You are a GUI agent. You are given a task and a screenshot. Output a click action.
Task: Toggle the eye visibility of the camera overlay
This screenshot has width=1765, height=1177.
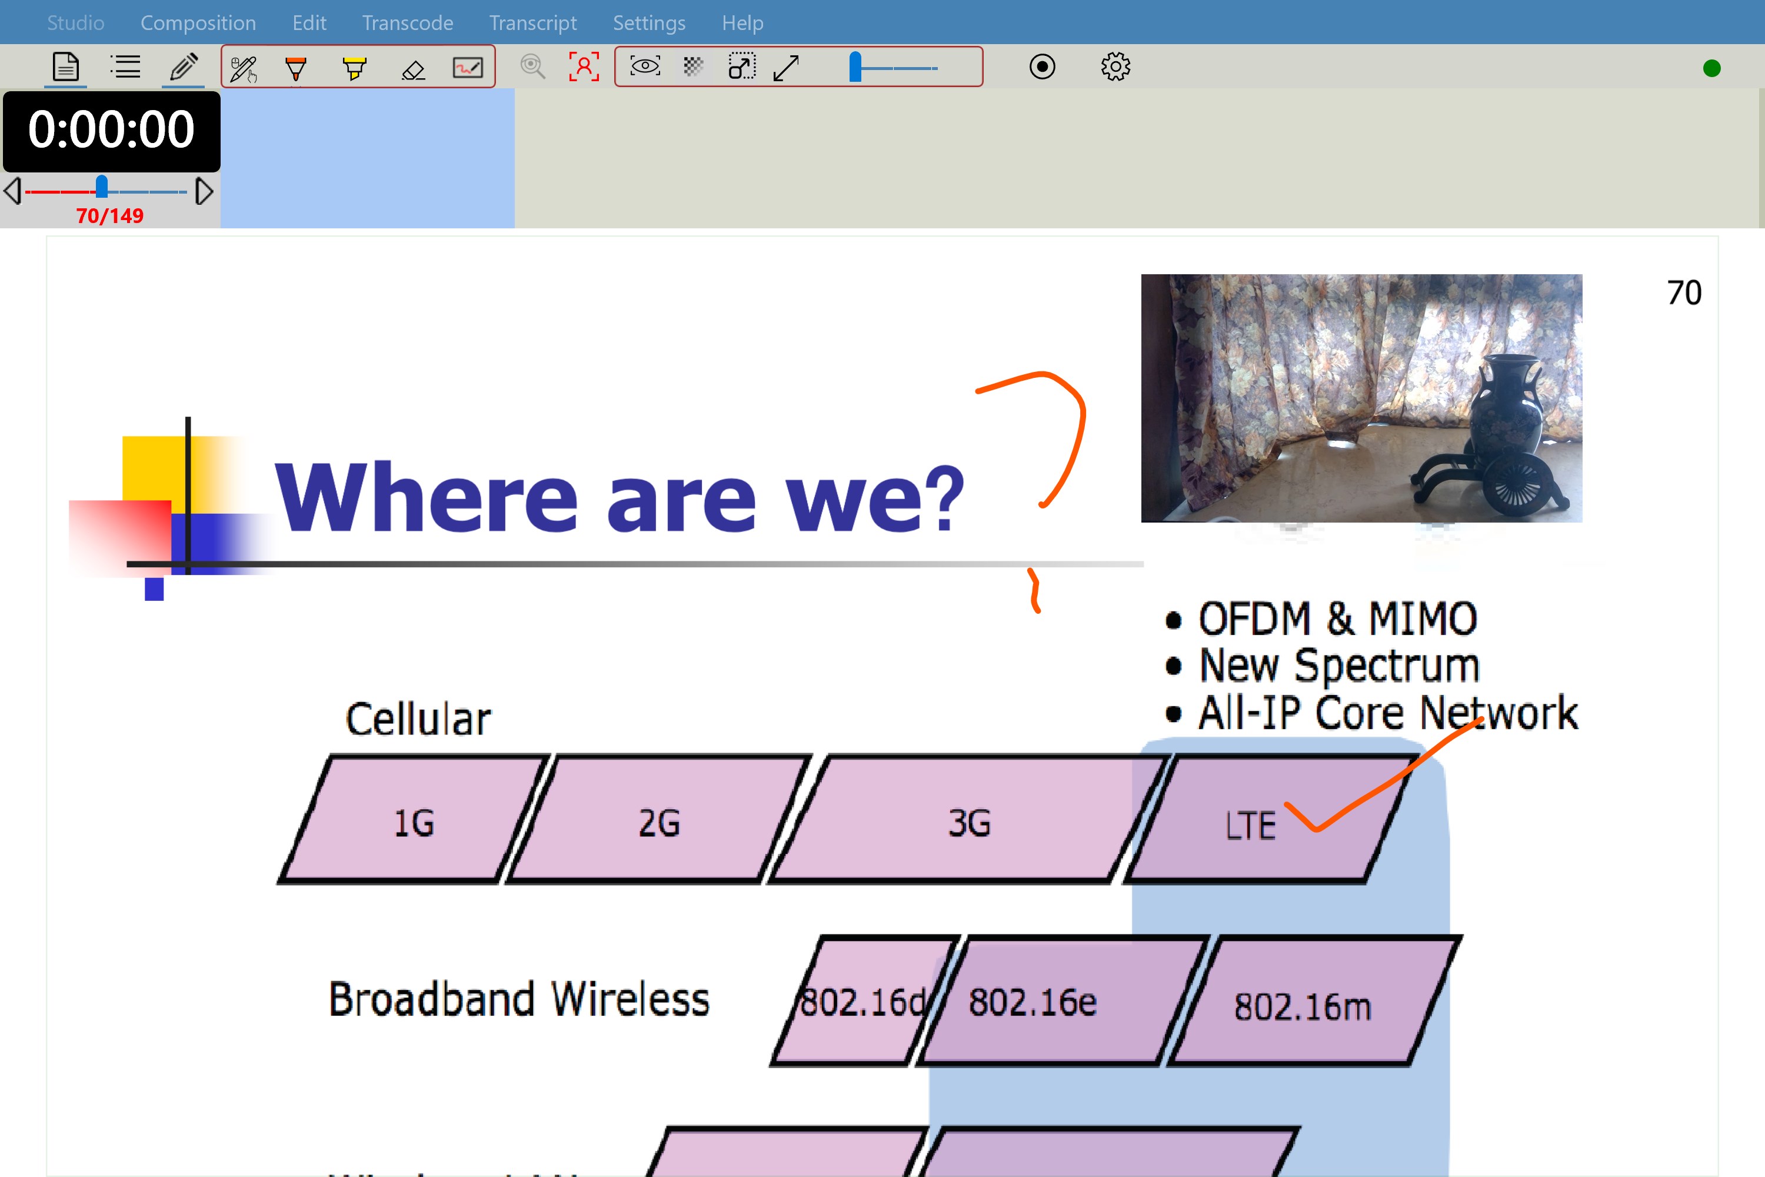[645, 67]
